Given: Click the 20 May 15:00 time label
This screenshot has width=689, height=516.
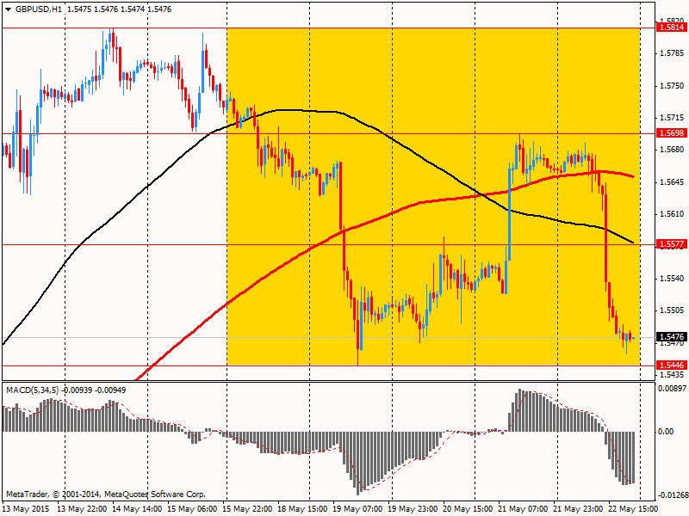Looking at the screenshot, I should (468, 509).
